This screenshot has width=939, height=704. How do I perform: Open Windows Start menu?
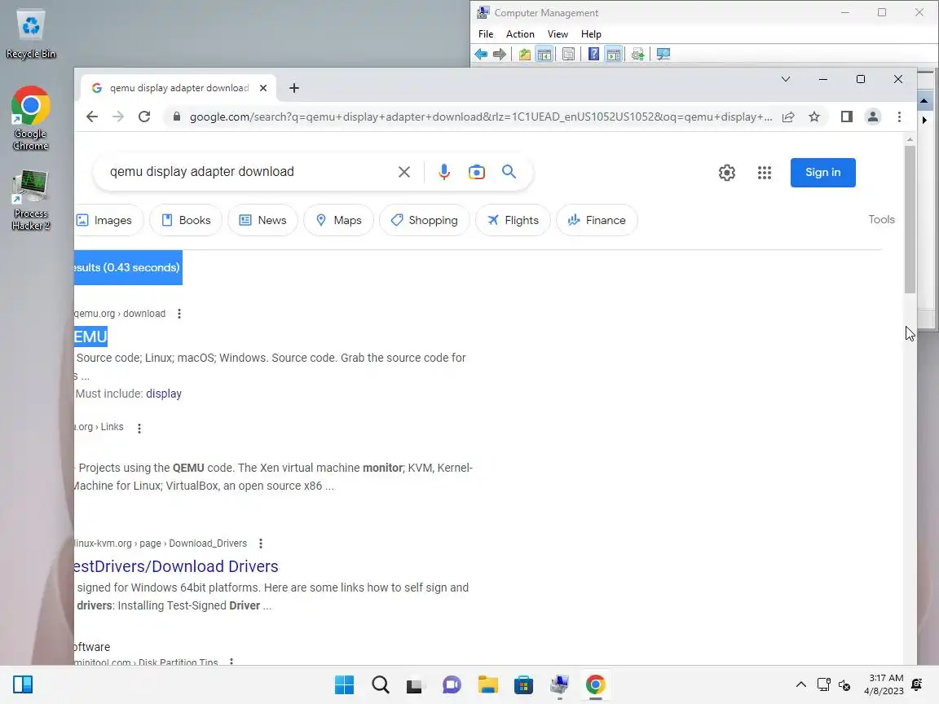point(344,684)
